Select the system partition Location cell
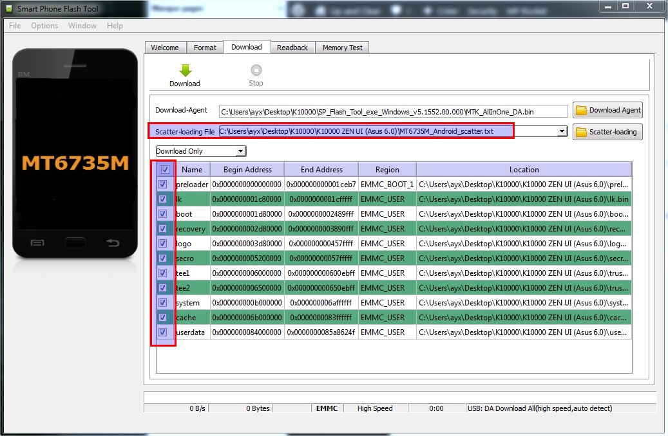 click(x=524, y=302)
